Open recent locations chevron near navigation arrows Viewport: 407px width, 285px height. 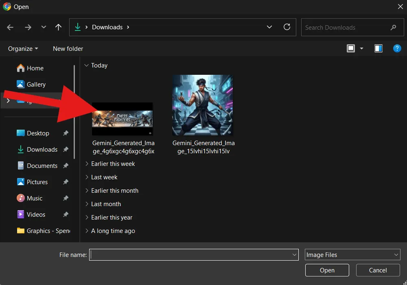pyautogui.click(x=44, y=27)
